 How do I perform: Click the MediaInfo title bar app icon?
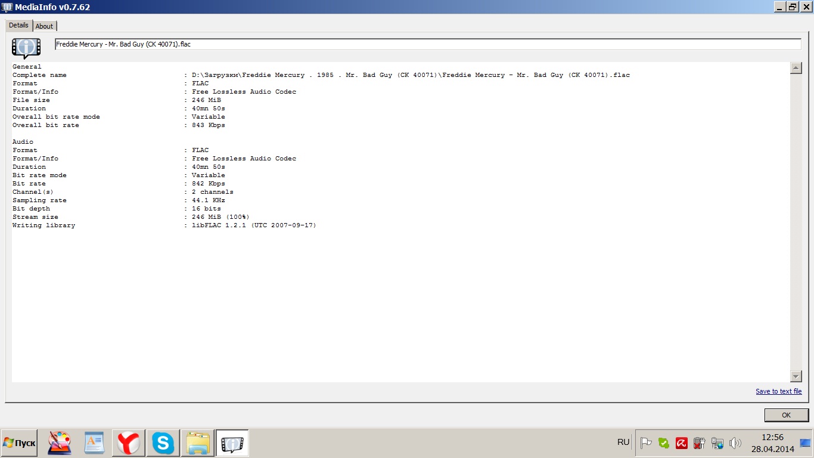7,7
